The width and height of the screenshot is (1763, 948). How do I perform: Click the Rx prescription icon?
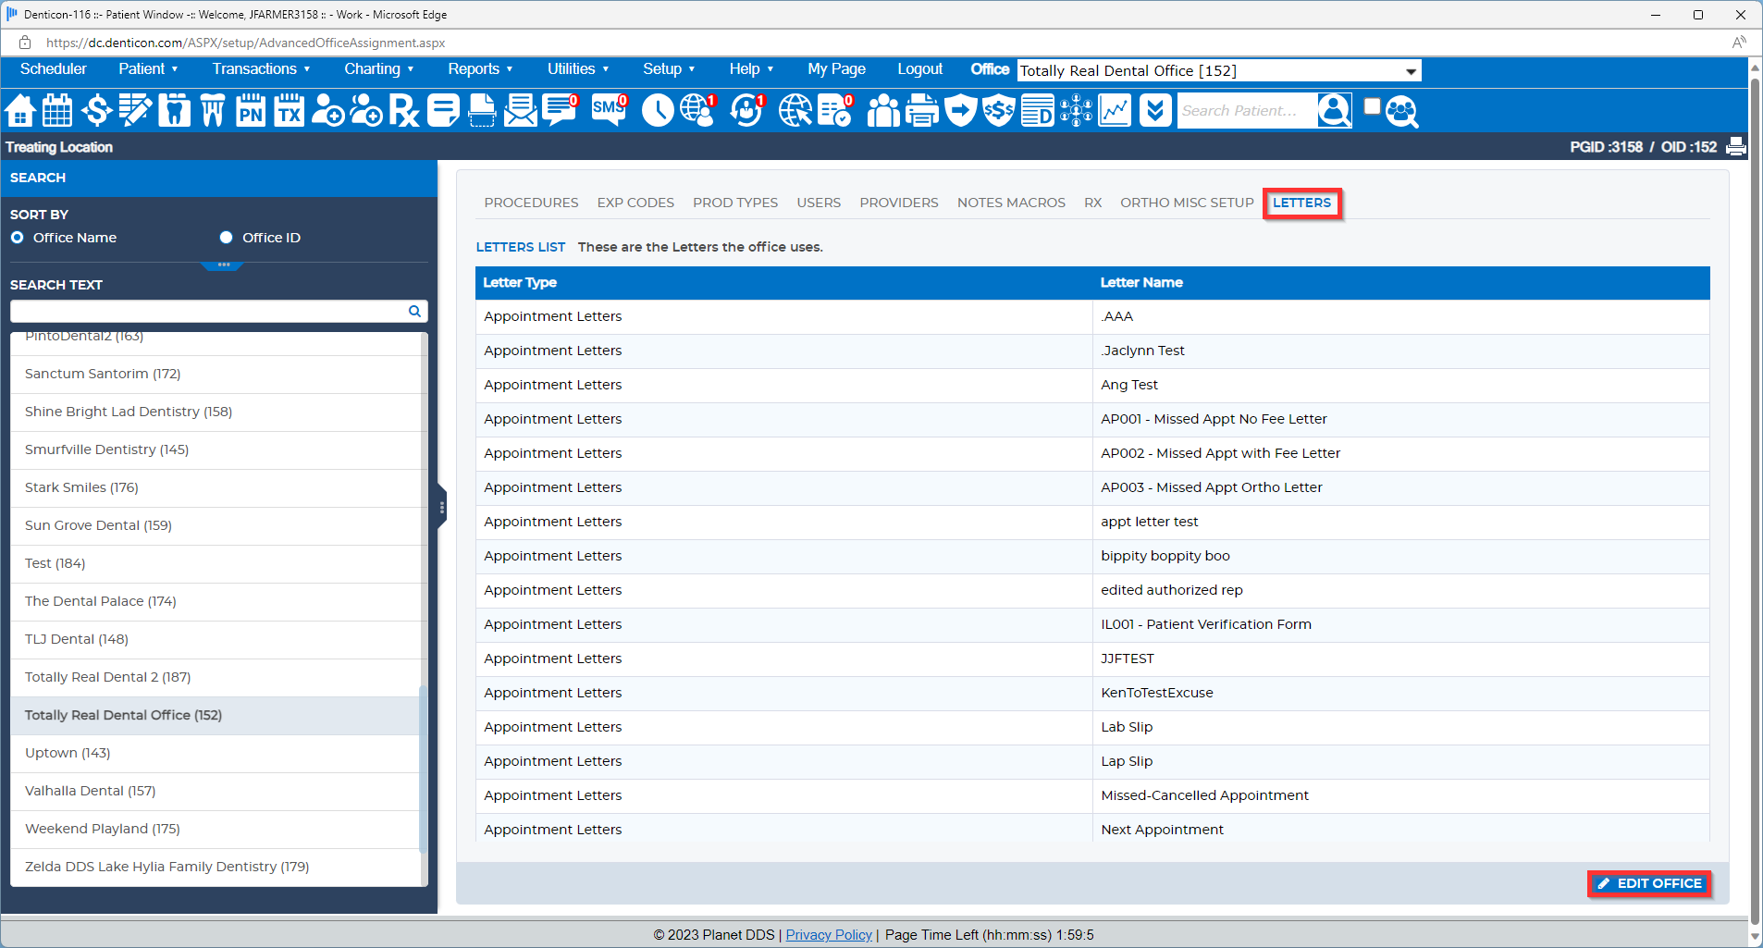pyautogui.click(x=404, y=111)
